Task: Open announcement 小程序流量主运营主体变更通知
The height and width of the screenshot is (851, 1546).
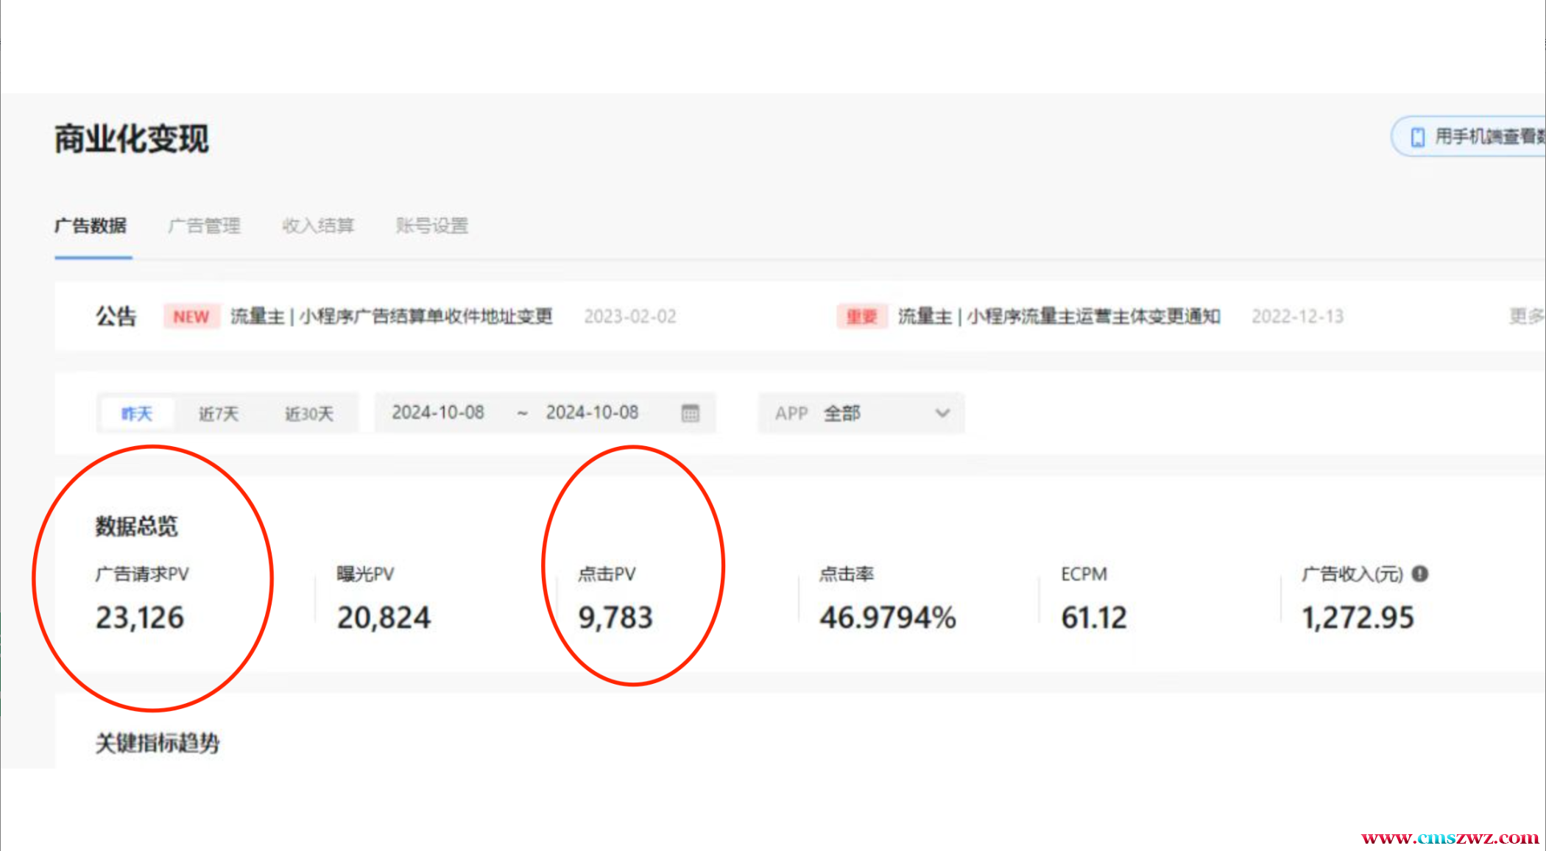Action: (1059, 317)
